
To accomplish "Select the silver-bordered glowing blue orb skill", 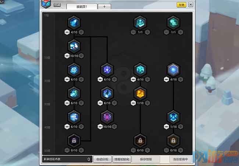I will coord(173,70).
